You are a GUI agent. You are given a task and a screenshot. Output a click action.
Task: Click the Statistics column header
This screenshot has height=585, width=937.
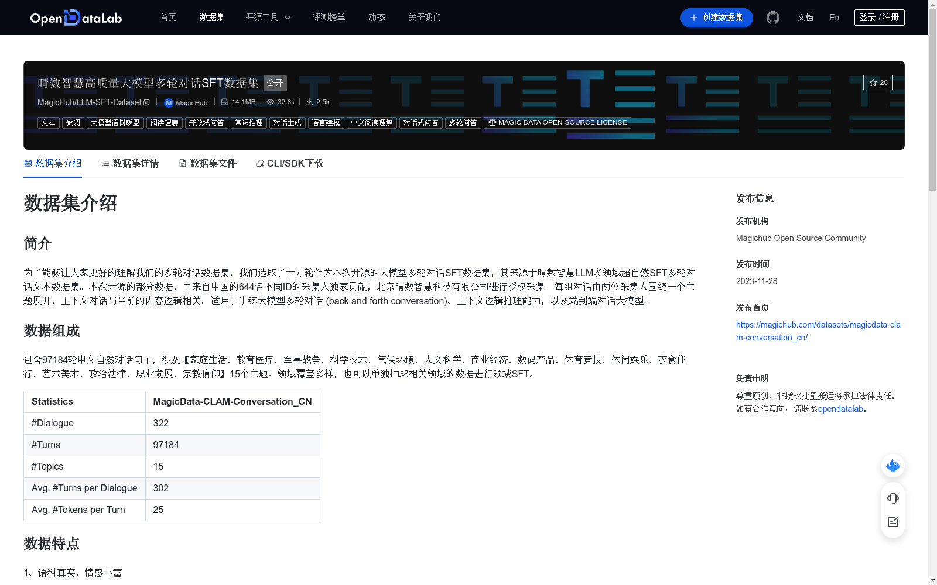(x=84, y=402)
